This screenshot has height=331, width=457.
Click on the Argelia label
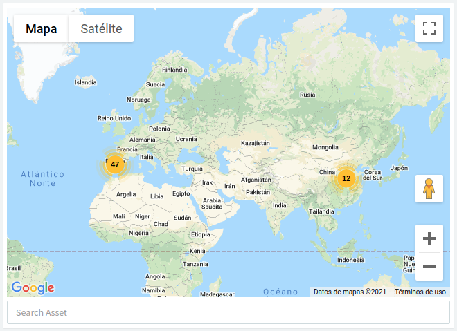tap(126, 195)
